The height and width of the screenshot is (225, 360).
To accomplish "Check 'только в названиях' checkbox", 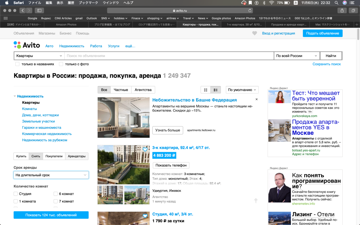I will pyautogui.click(x=17, y=64).
